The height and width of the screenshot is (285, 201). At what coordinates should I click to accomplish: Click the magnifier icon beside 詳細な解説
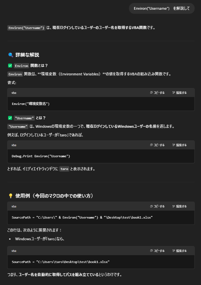[x=10, y=55]
